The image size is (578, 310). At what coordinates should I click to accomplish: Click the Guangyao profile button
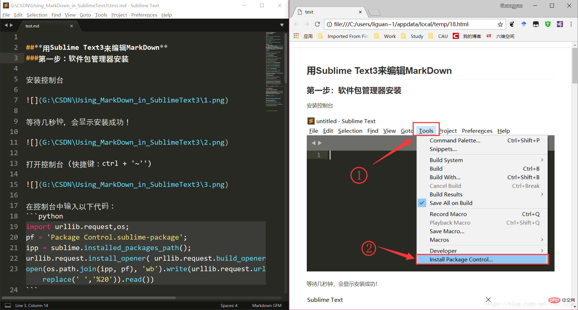pos(511,6)
